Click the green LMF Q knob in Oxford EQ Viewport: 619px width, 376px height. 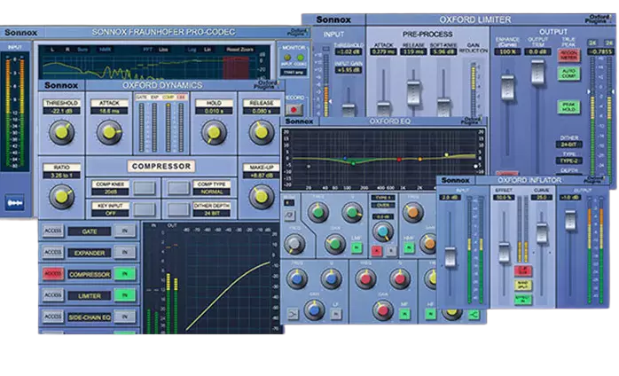tap(352, 213)
